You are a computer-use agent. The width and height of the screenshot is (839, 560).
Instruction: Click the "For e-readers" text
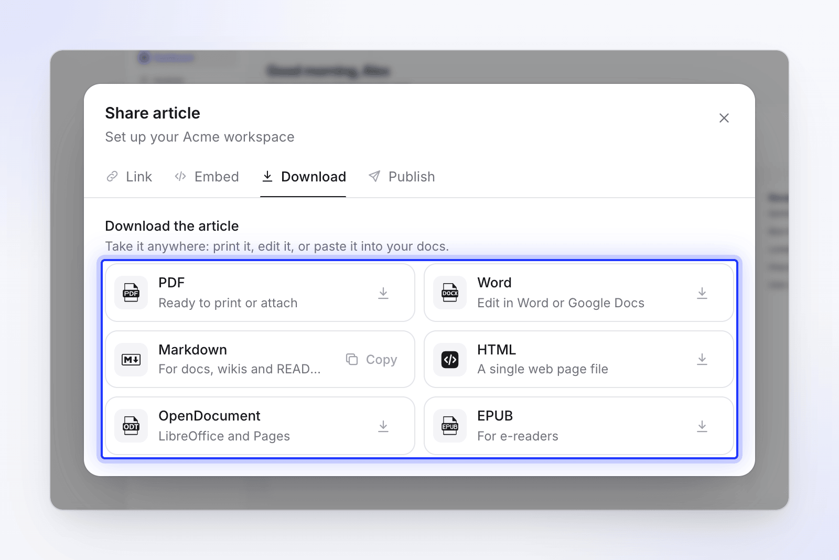(x=518, y=436)
